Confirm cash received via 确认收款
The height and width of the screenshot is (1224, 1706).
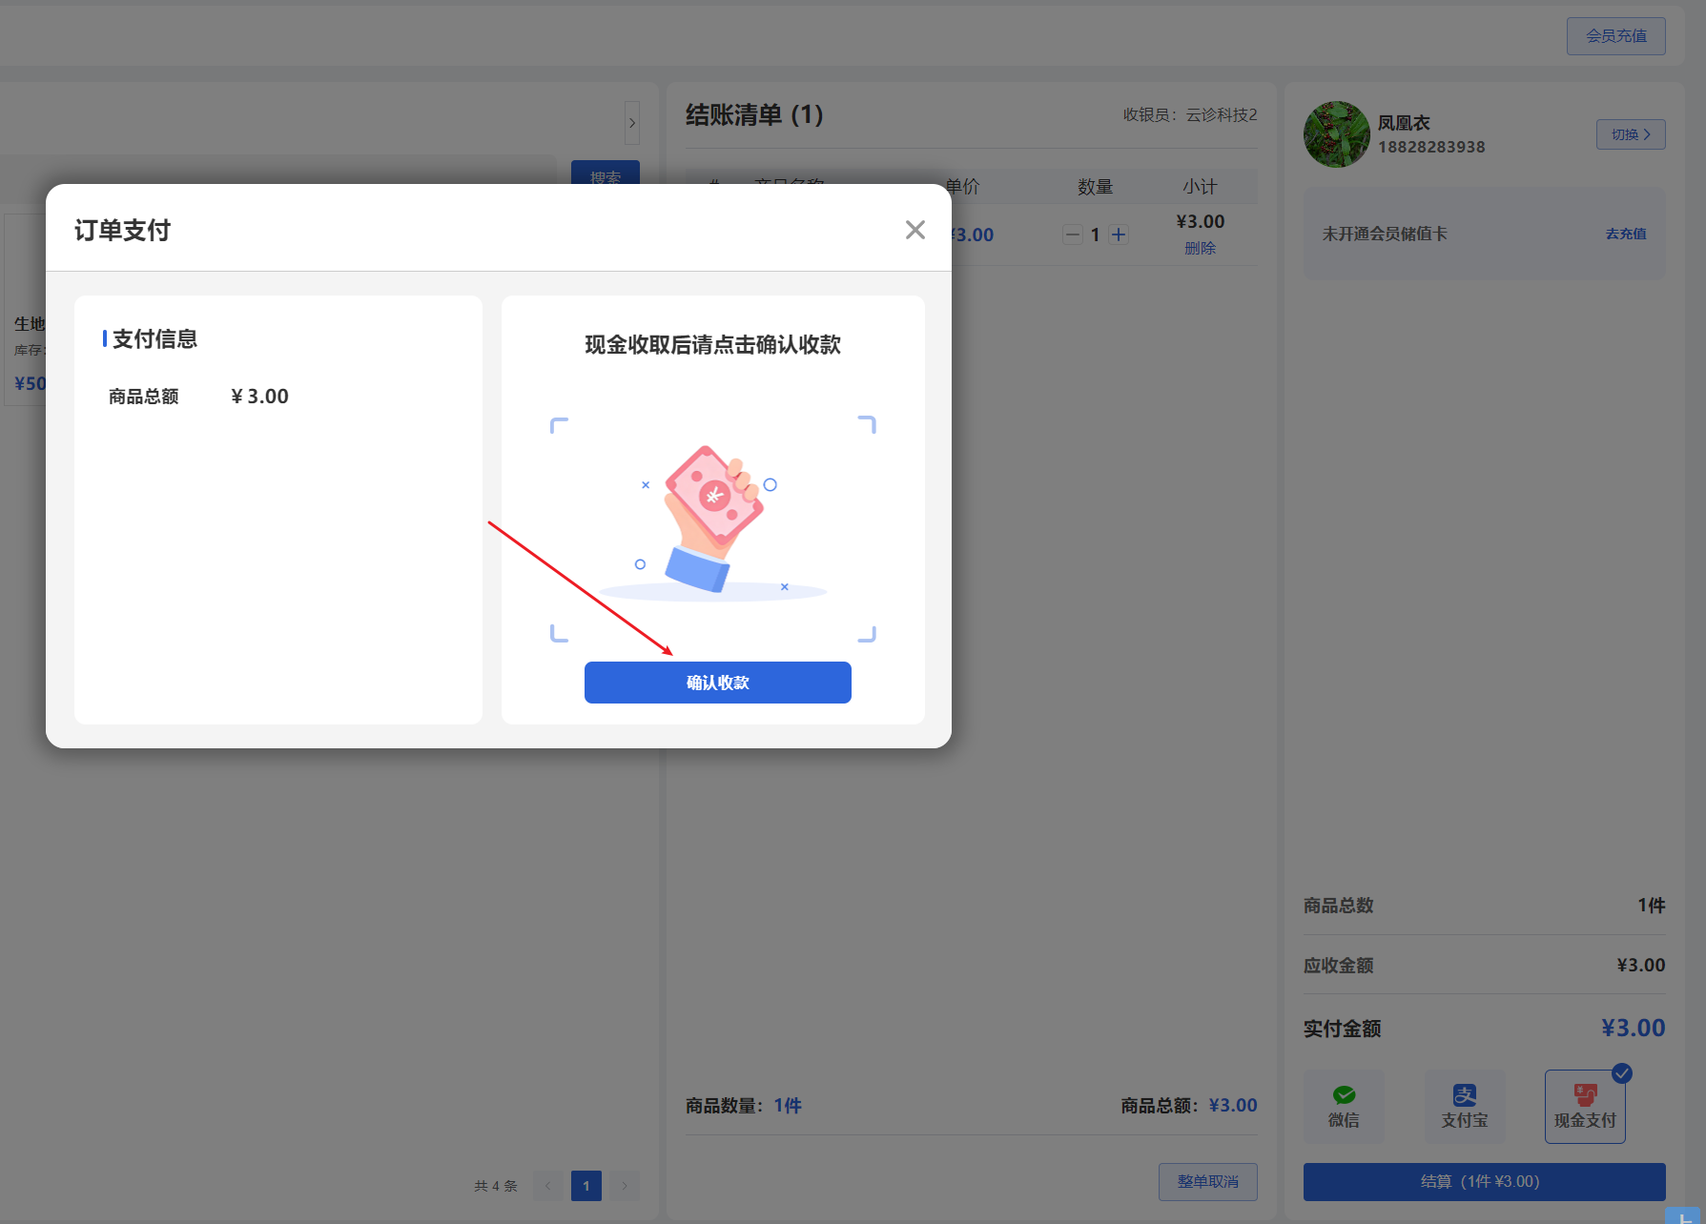pyautogui.click(x=717, y=682)
